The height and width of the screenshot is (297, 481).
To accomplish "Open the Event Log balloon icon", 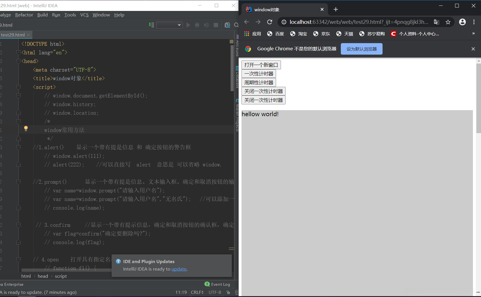I will (x=207, y=284).
